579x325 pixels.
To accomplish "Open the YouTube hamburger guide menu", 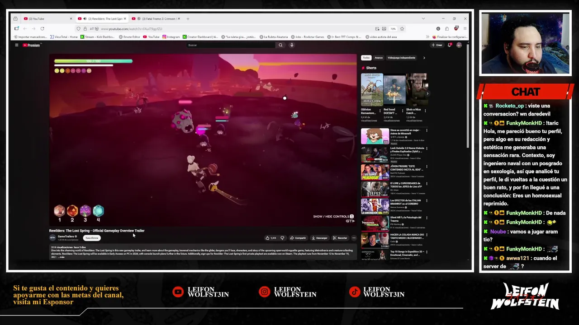I will 16,45.
